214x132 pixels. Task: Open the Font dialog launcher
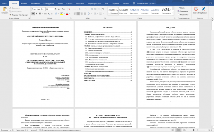click(71, 18)
